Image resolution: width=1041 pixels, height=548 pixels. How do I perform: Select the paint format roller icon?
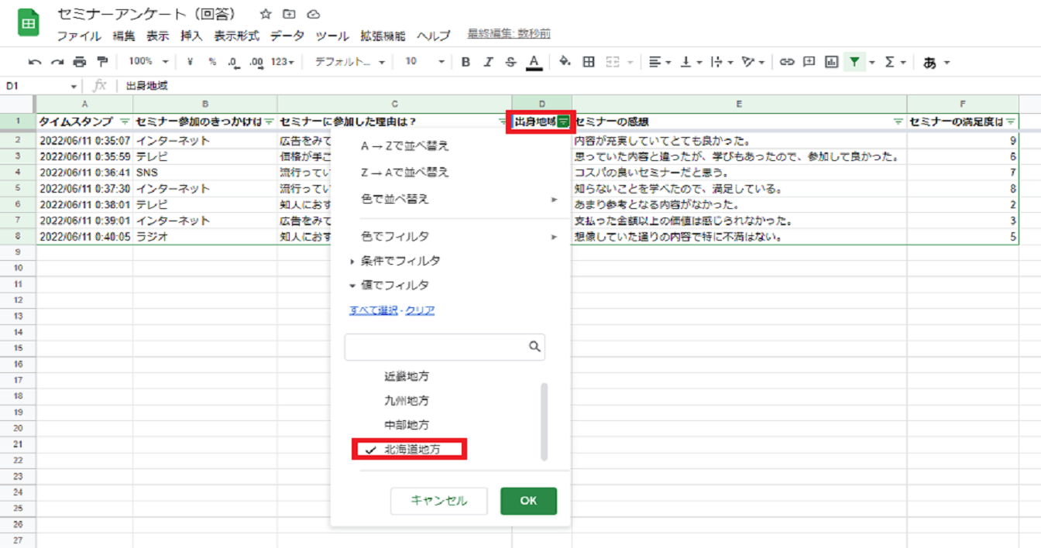[x=102, y=62]
